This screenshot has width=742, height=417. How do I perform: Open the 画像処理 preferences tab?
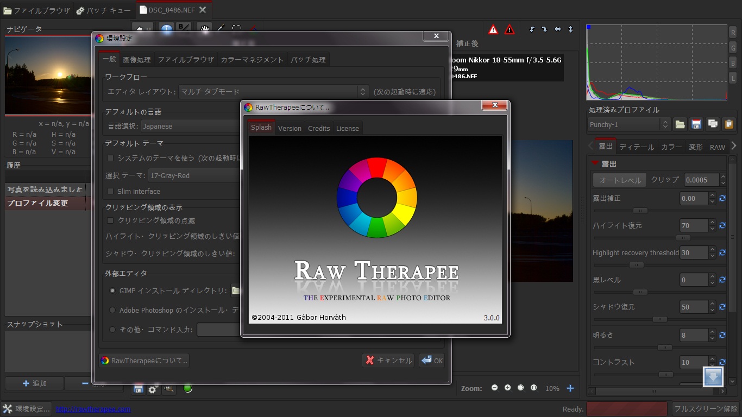[137, 60]
